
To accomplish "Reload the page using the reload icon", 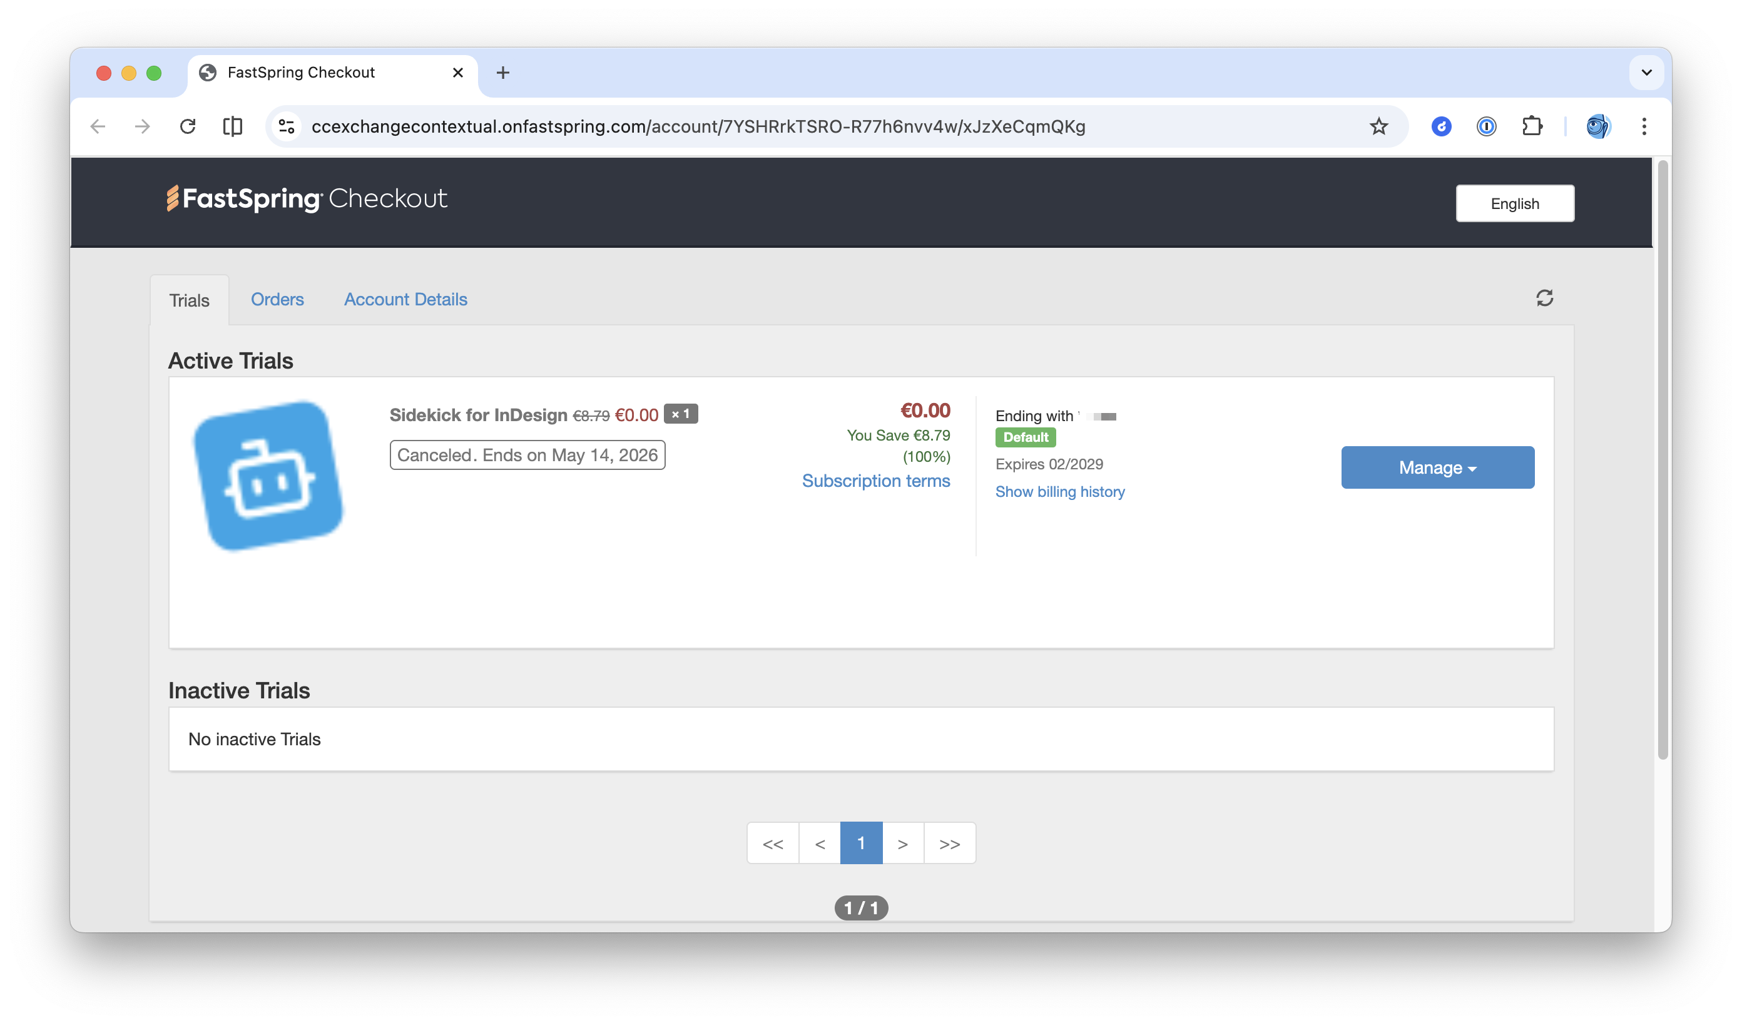I will click(188, 126).
